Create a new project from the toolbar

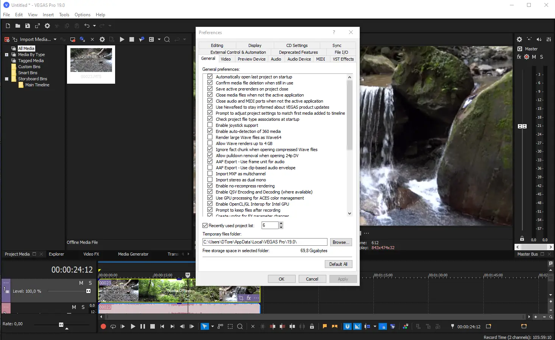click(8, 26)
